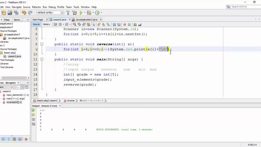Open the Team menu
Image resolution: width=261 pixels, height=147 pixels.
tap(69, 7)
